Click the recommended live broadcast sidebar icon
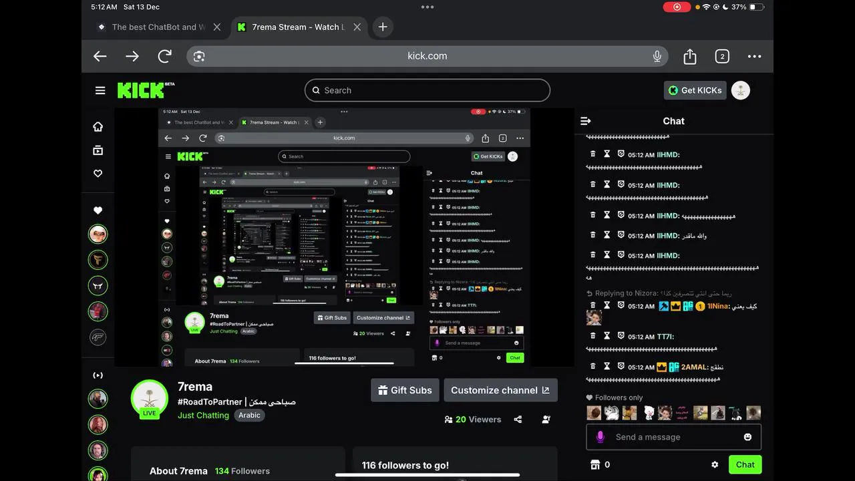Viewport: 855px width, 481px height. 98,375
